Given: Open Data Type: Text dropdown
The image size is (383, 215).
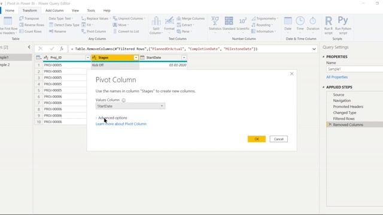Looking at the screenshot, I should point(60,19).
